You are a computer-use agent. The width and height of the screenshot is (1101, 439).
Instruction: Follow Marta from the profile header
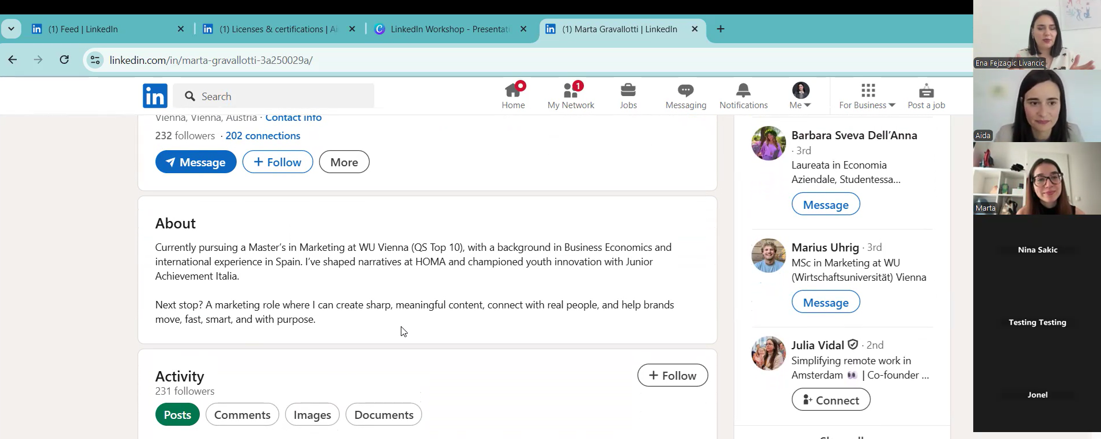tap(278, 162)
